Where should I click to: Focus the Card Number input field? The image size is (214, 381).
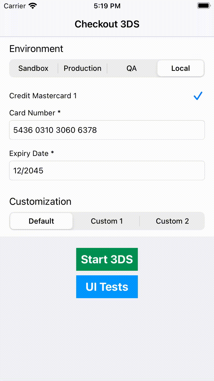coord(107,130)
